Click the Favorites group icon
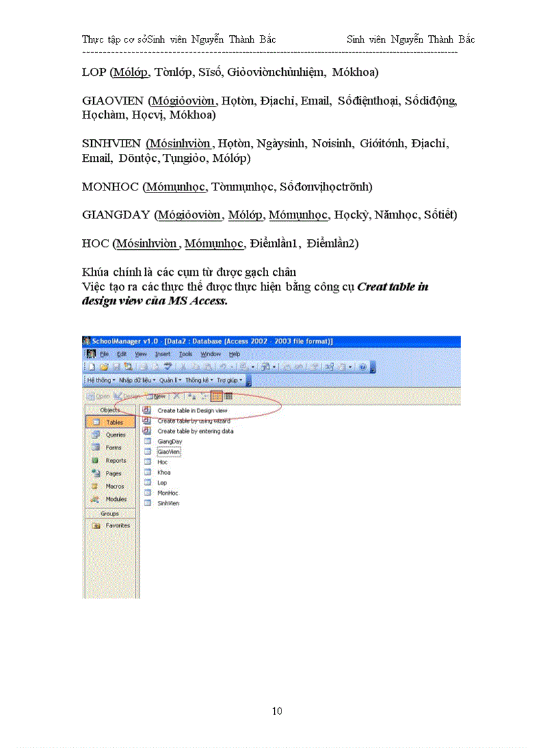 (x=97, y=525)
